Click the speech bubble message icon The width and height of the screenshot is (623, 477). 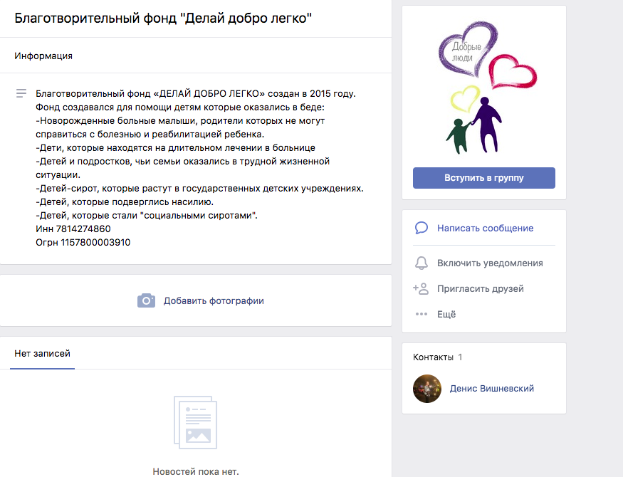421,228
